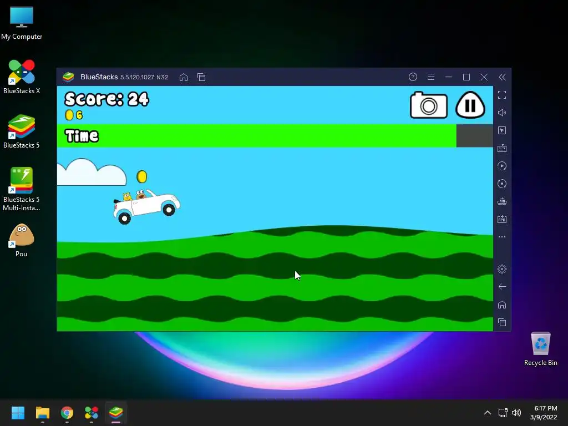Click the BlueStacks 5 taskbar icon
The image size is (568, 426).
point(116,413)
